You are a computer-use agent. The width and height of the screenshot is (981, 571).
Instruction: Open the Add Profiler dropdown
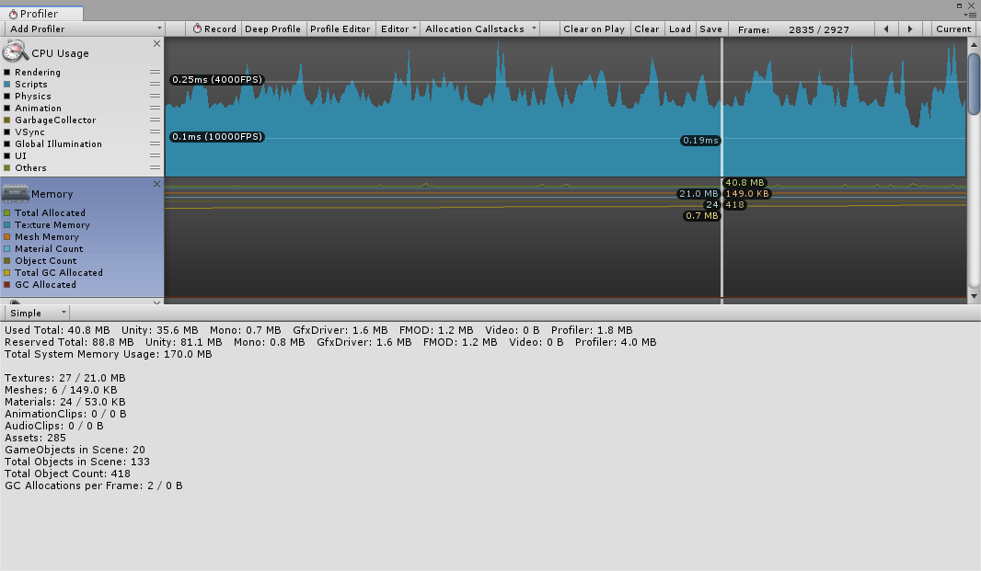pos(84,29)
